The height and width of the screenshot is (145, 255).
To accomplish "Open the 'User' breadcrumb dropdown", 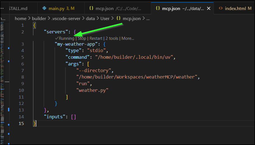I will 105,19.
